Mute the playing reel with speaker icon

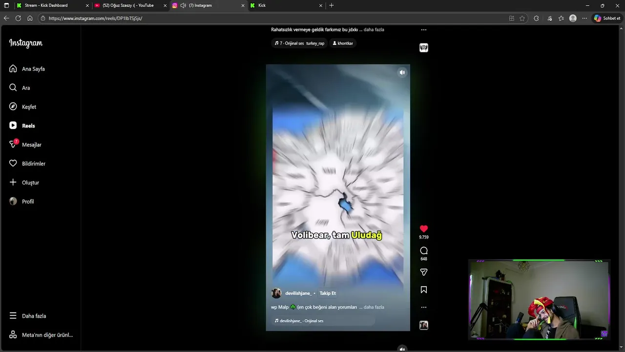click(x=402, y=72)
